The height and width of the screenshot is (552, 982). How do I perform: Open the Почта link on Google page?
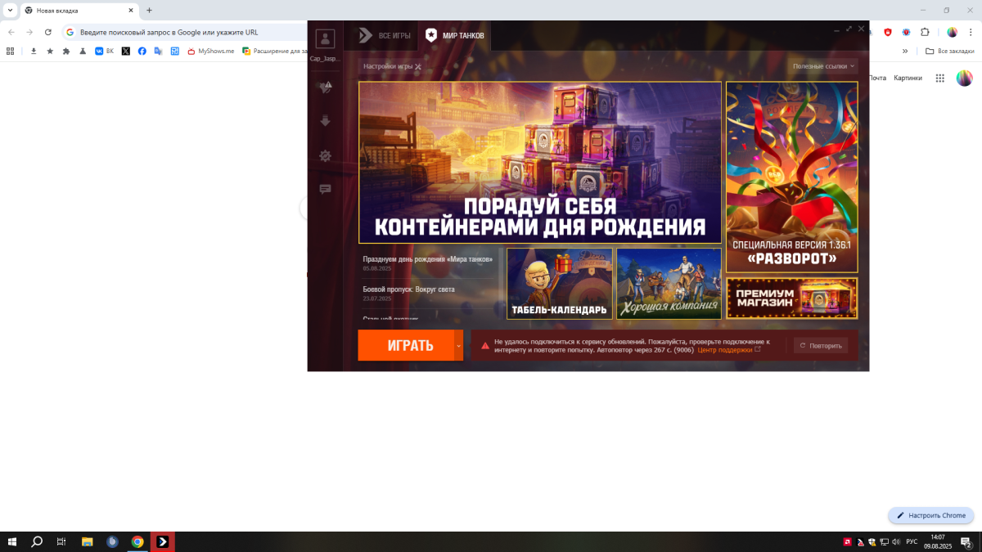[877, 78]
